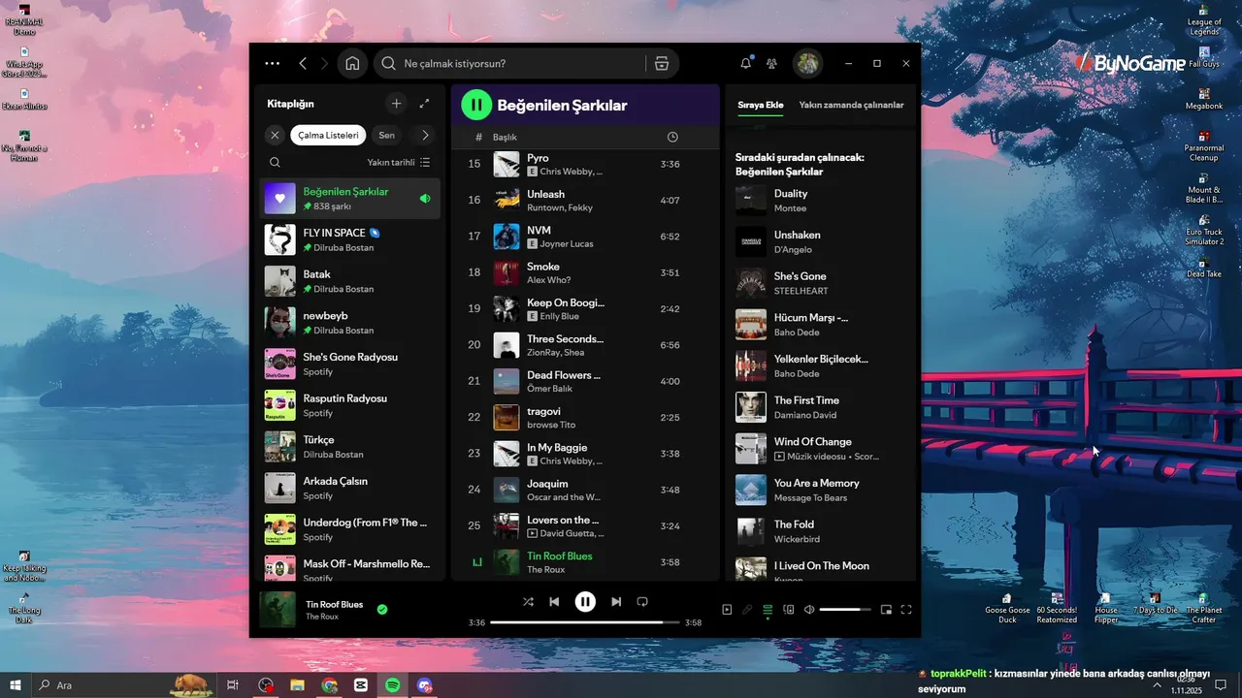Select the Çalma Listeleri filter chip
The height and width of the screenshot is (698, 1242).
pyautogui.click(x=328, y=135)
